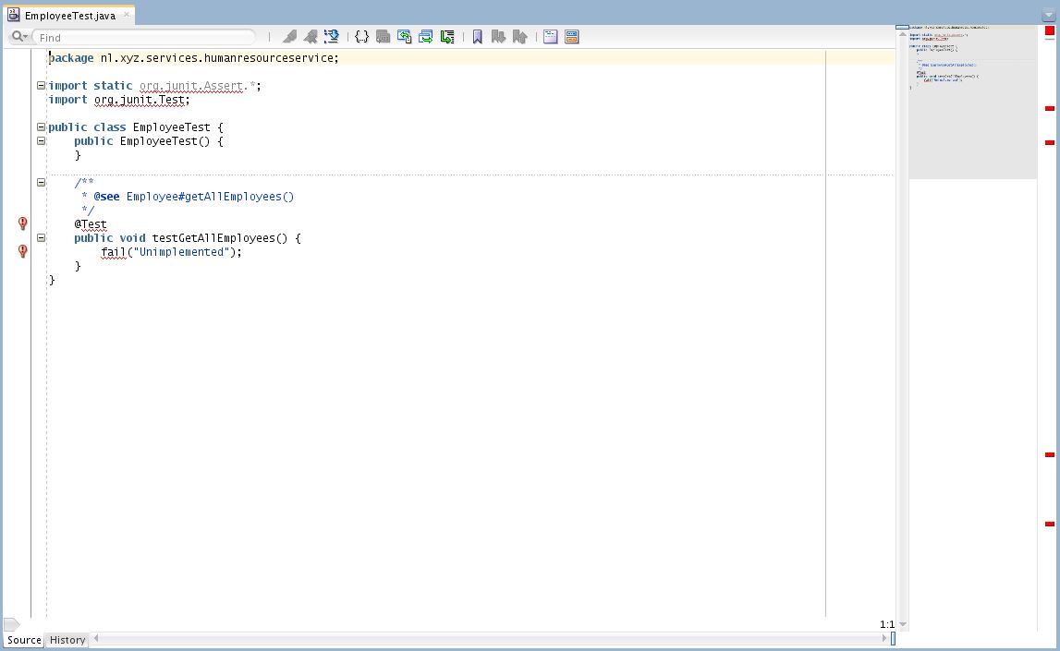The image size is (1060, 651).
Task: Click the horizontal scrollbar at the bottom
Action: click(x=490, y=638)
